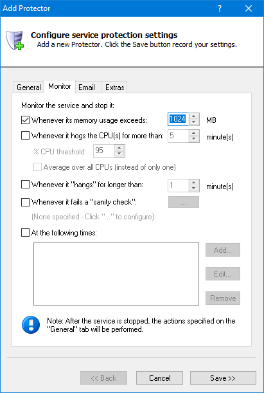
Task: Click the blue exclamation info icon
Action: tap(31, 325)
